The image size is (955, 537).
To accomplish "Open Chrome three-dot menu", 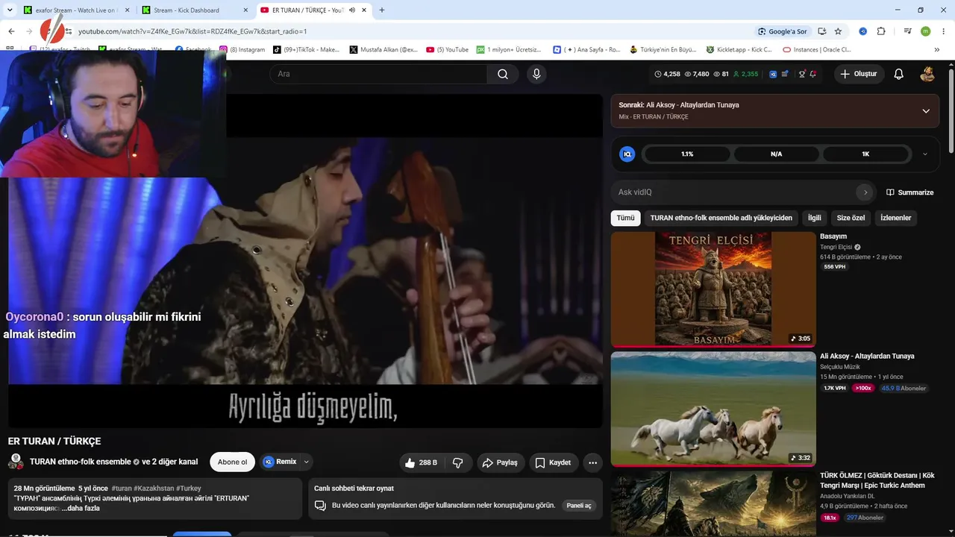I will click(943, 31).
